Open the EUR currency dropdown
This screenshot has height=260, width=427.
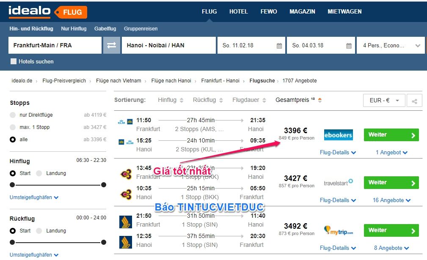pos(384,101)
